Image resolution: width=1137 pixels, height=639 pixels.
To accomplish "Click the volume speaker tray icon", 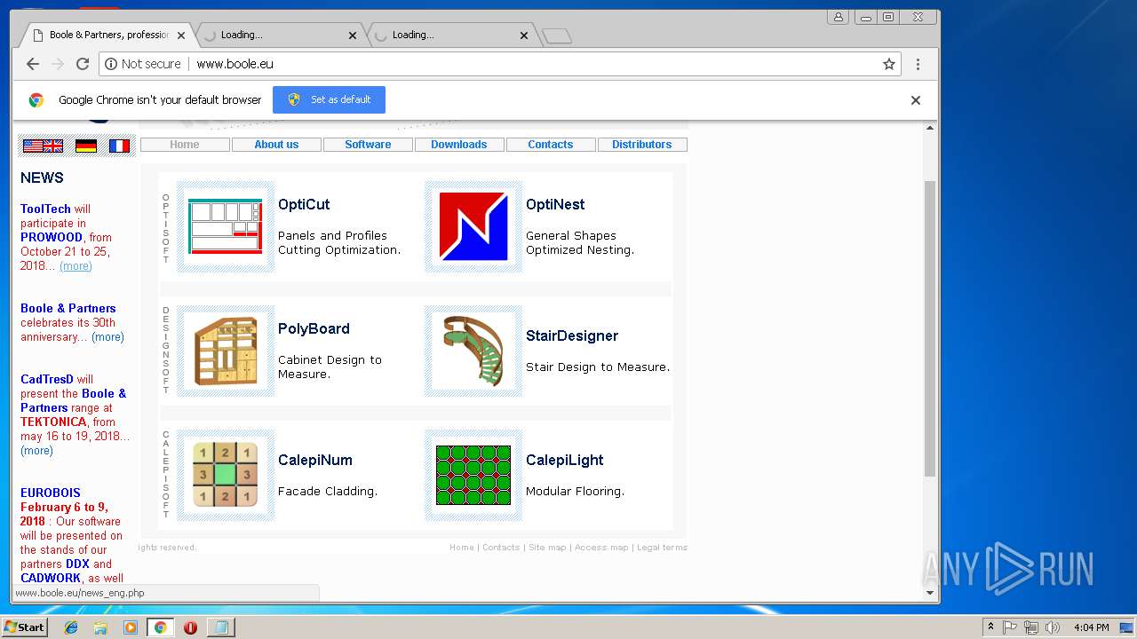I will [x=1053, y=627].
